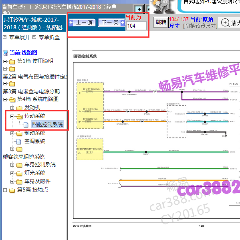Click the page icon of 四驱控制系统
Image resolution: width=240 pixels, height=240 pixels.
pyautogui.click(x=26, y=125)
